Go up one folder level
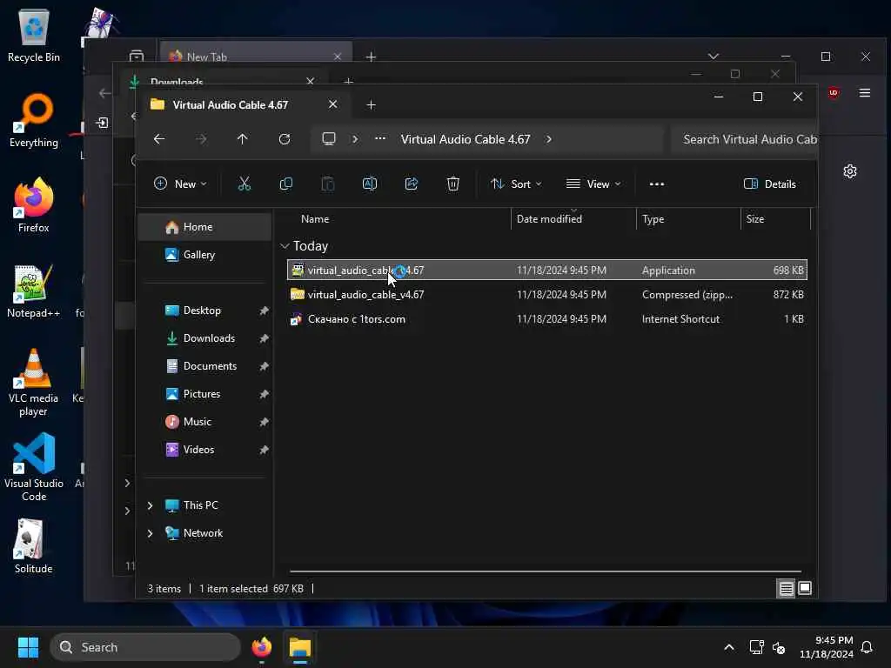The width and height of the screenshot is (891, 668). tap(243, 139)
